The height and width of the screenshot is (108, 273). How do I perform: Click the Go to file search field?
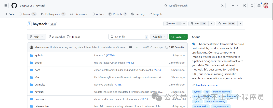(129, 37)
